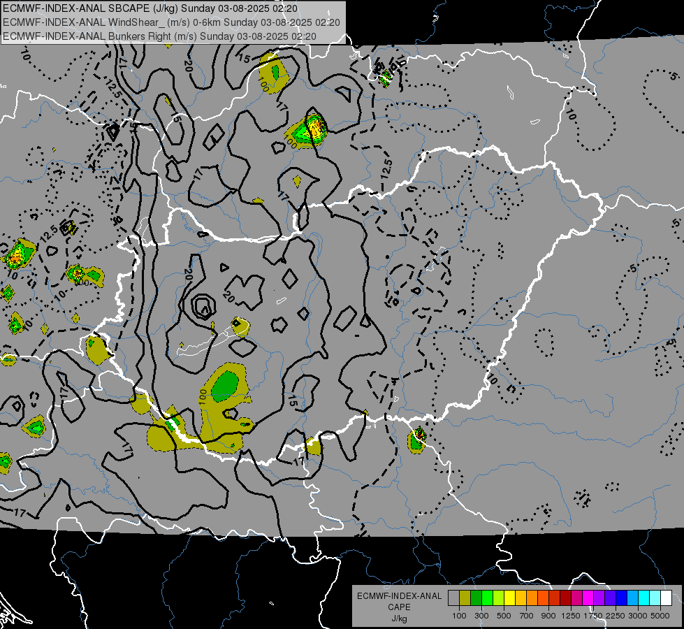Screen dimensions: 684x629
Task: Pick the bright green legend swatch
Action: click(487, 598)
